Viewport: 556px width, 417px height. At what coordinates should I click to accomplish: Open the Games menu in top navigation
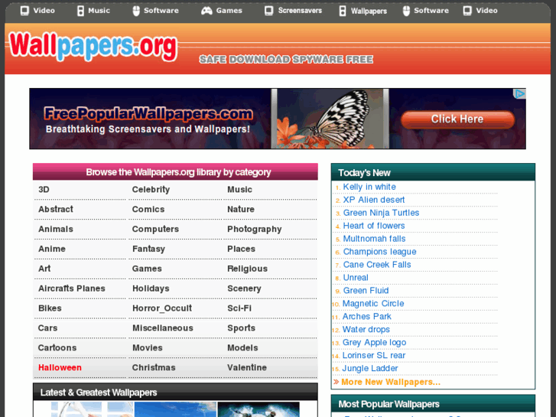[229, 11]
